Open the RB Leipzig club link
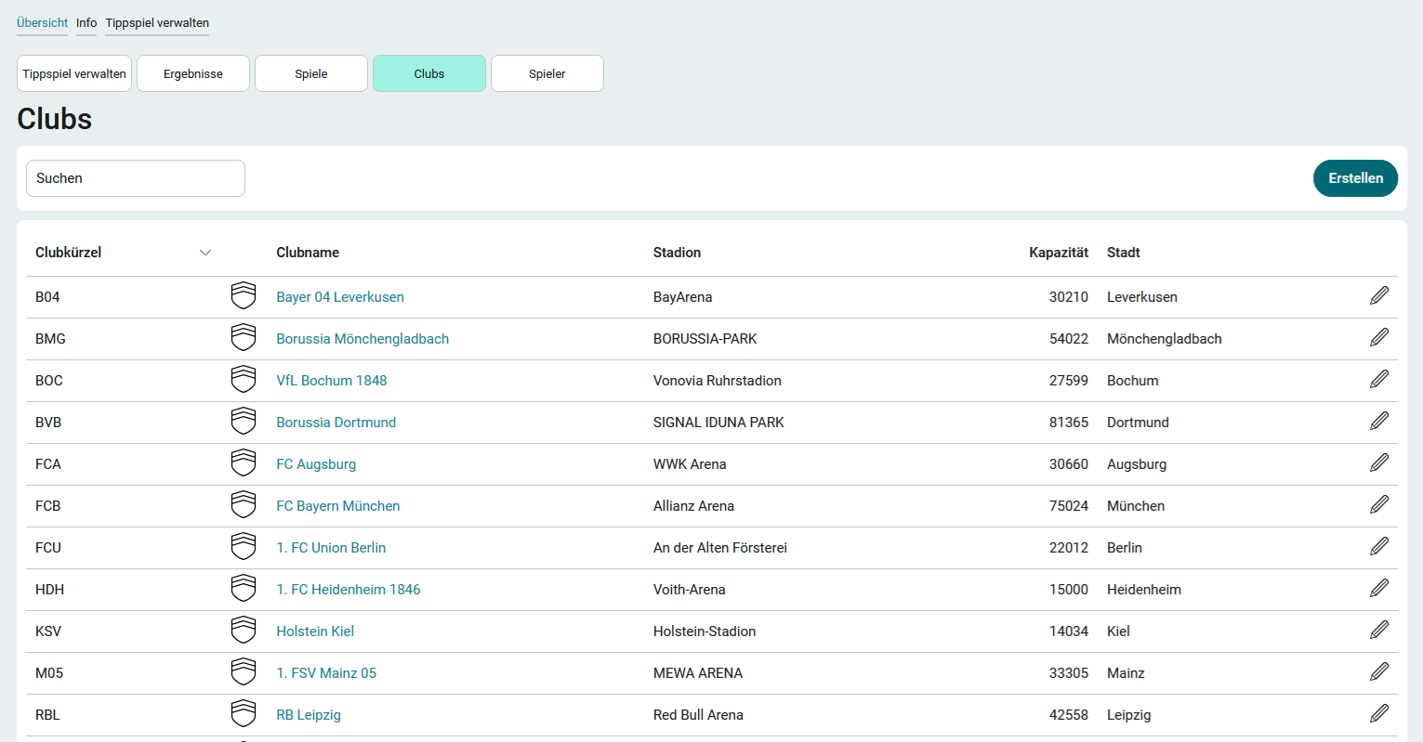1423x742 pixels. pos(309,715)
